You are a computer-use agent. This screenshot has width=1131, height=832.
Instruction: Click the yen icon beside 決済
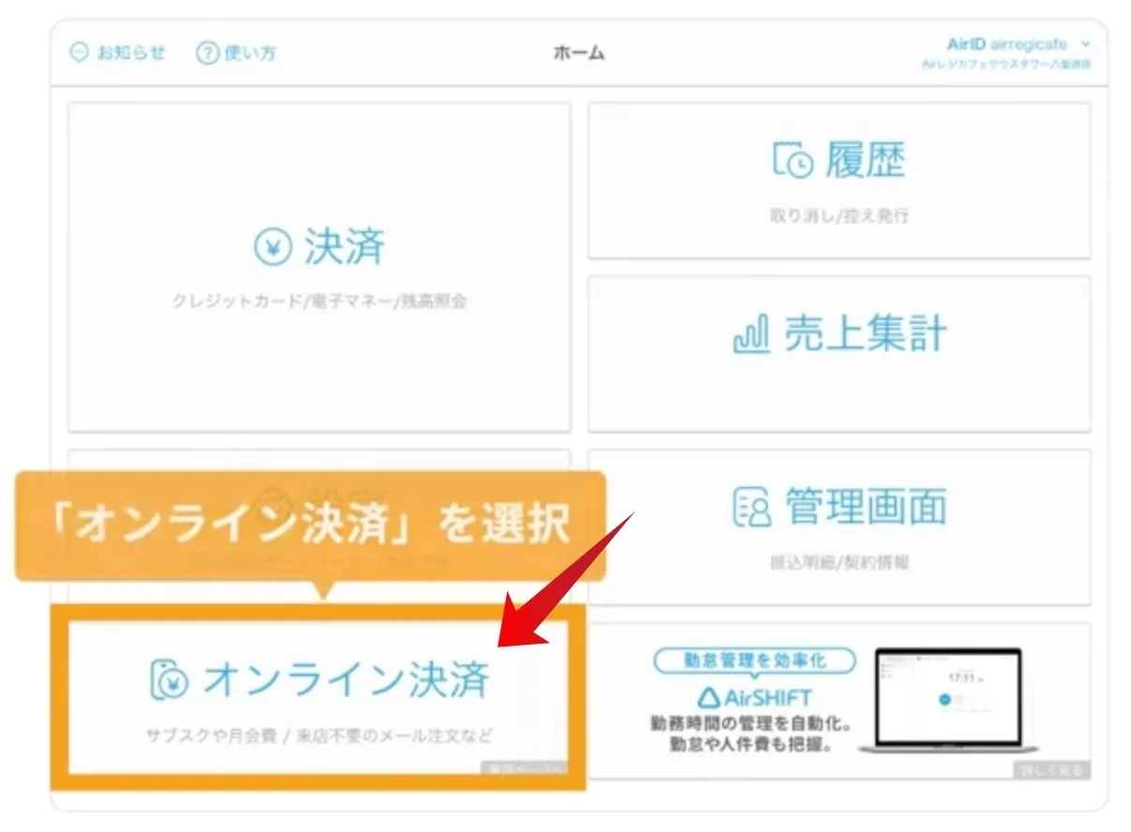coord(274,247)
